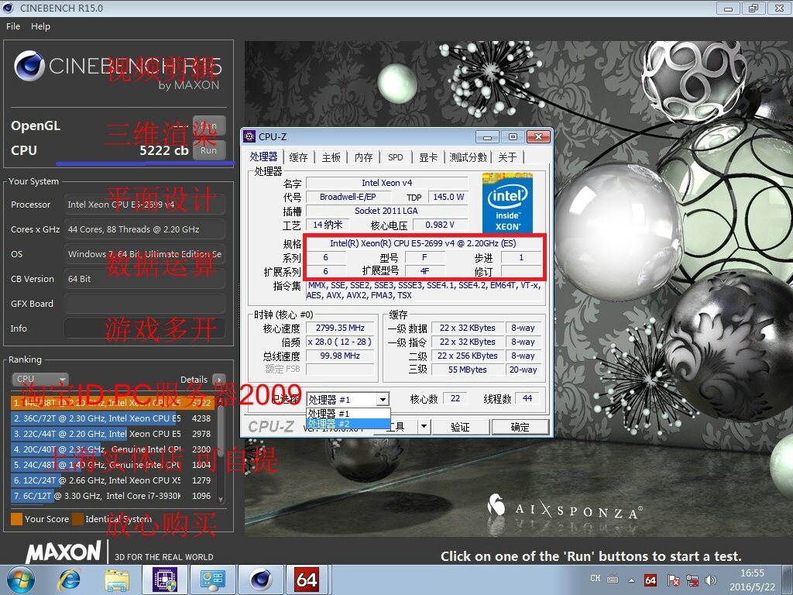Viewport: 793px width, 595px height.
Task: Click the Identical System brown legend swatch
Action: point(77,519)
